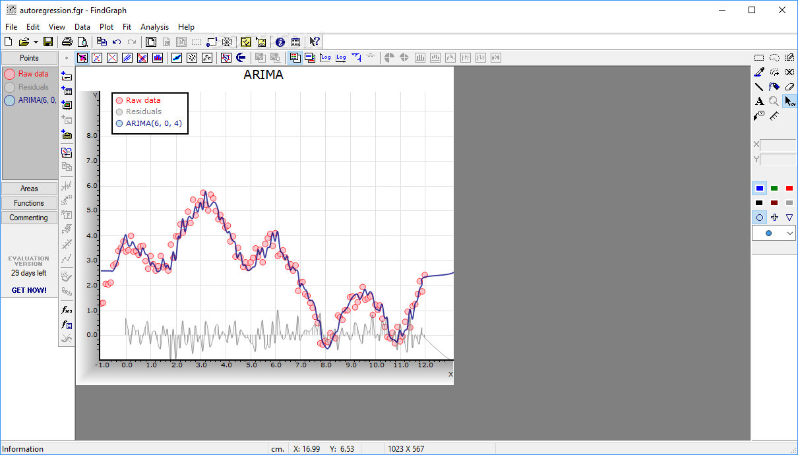Choose the dark red color swatch
This screenshot has width=798, height=455.
tap(774, 203)
